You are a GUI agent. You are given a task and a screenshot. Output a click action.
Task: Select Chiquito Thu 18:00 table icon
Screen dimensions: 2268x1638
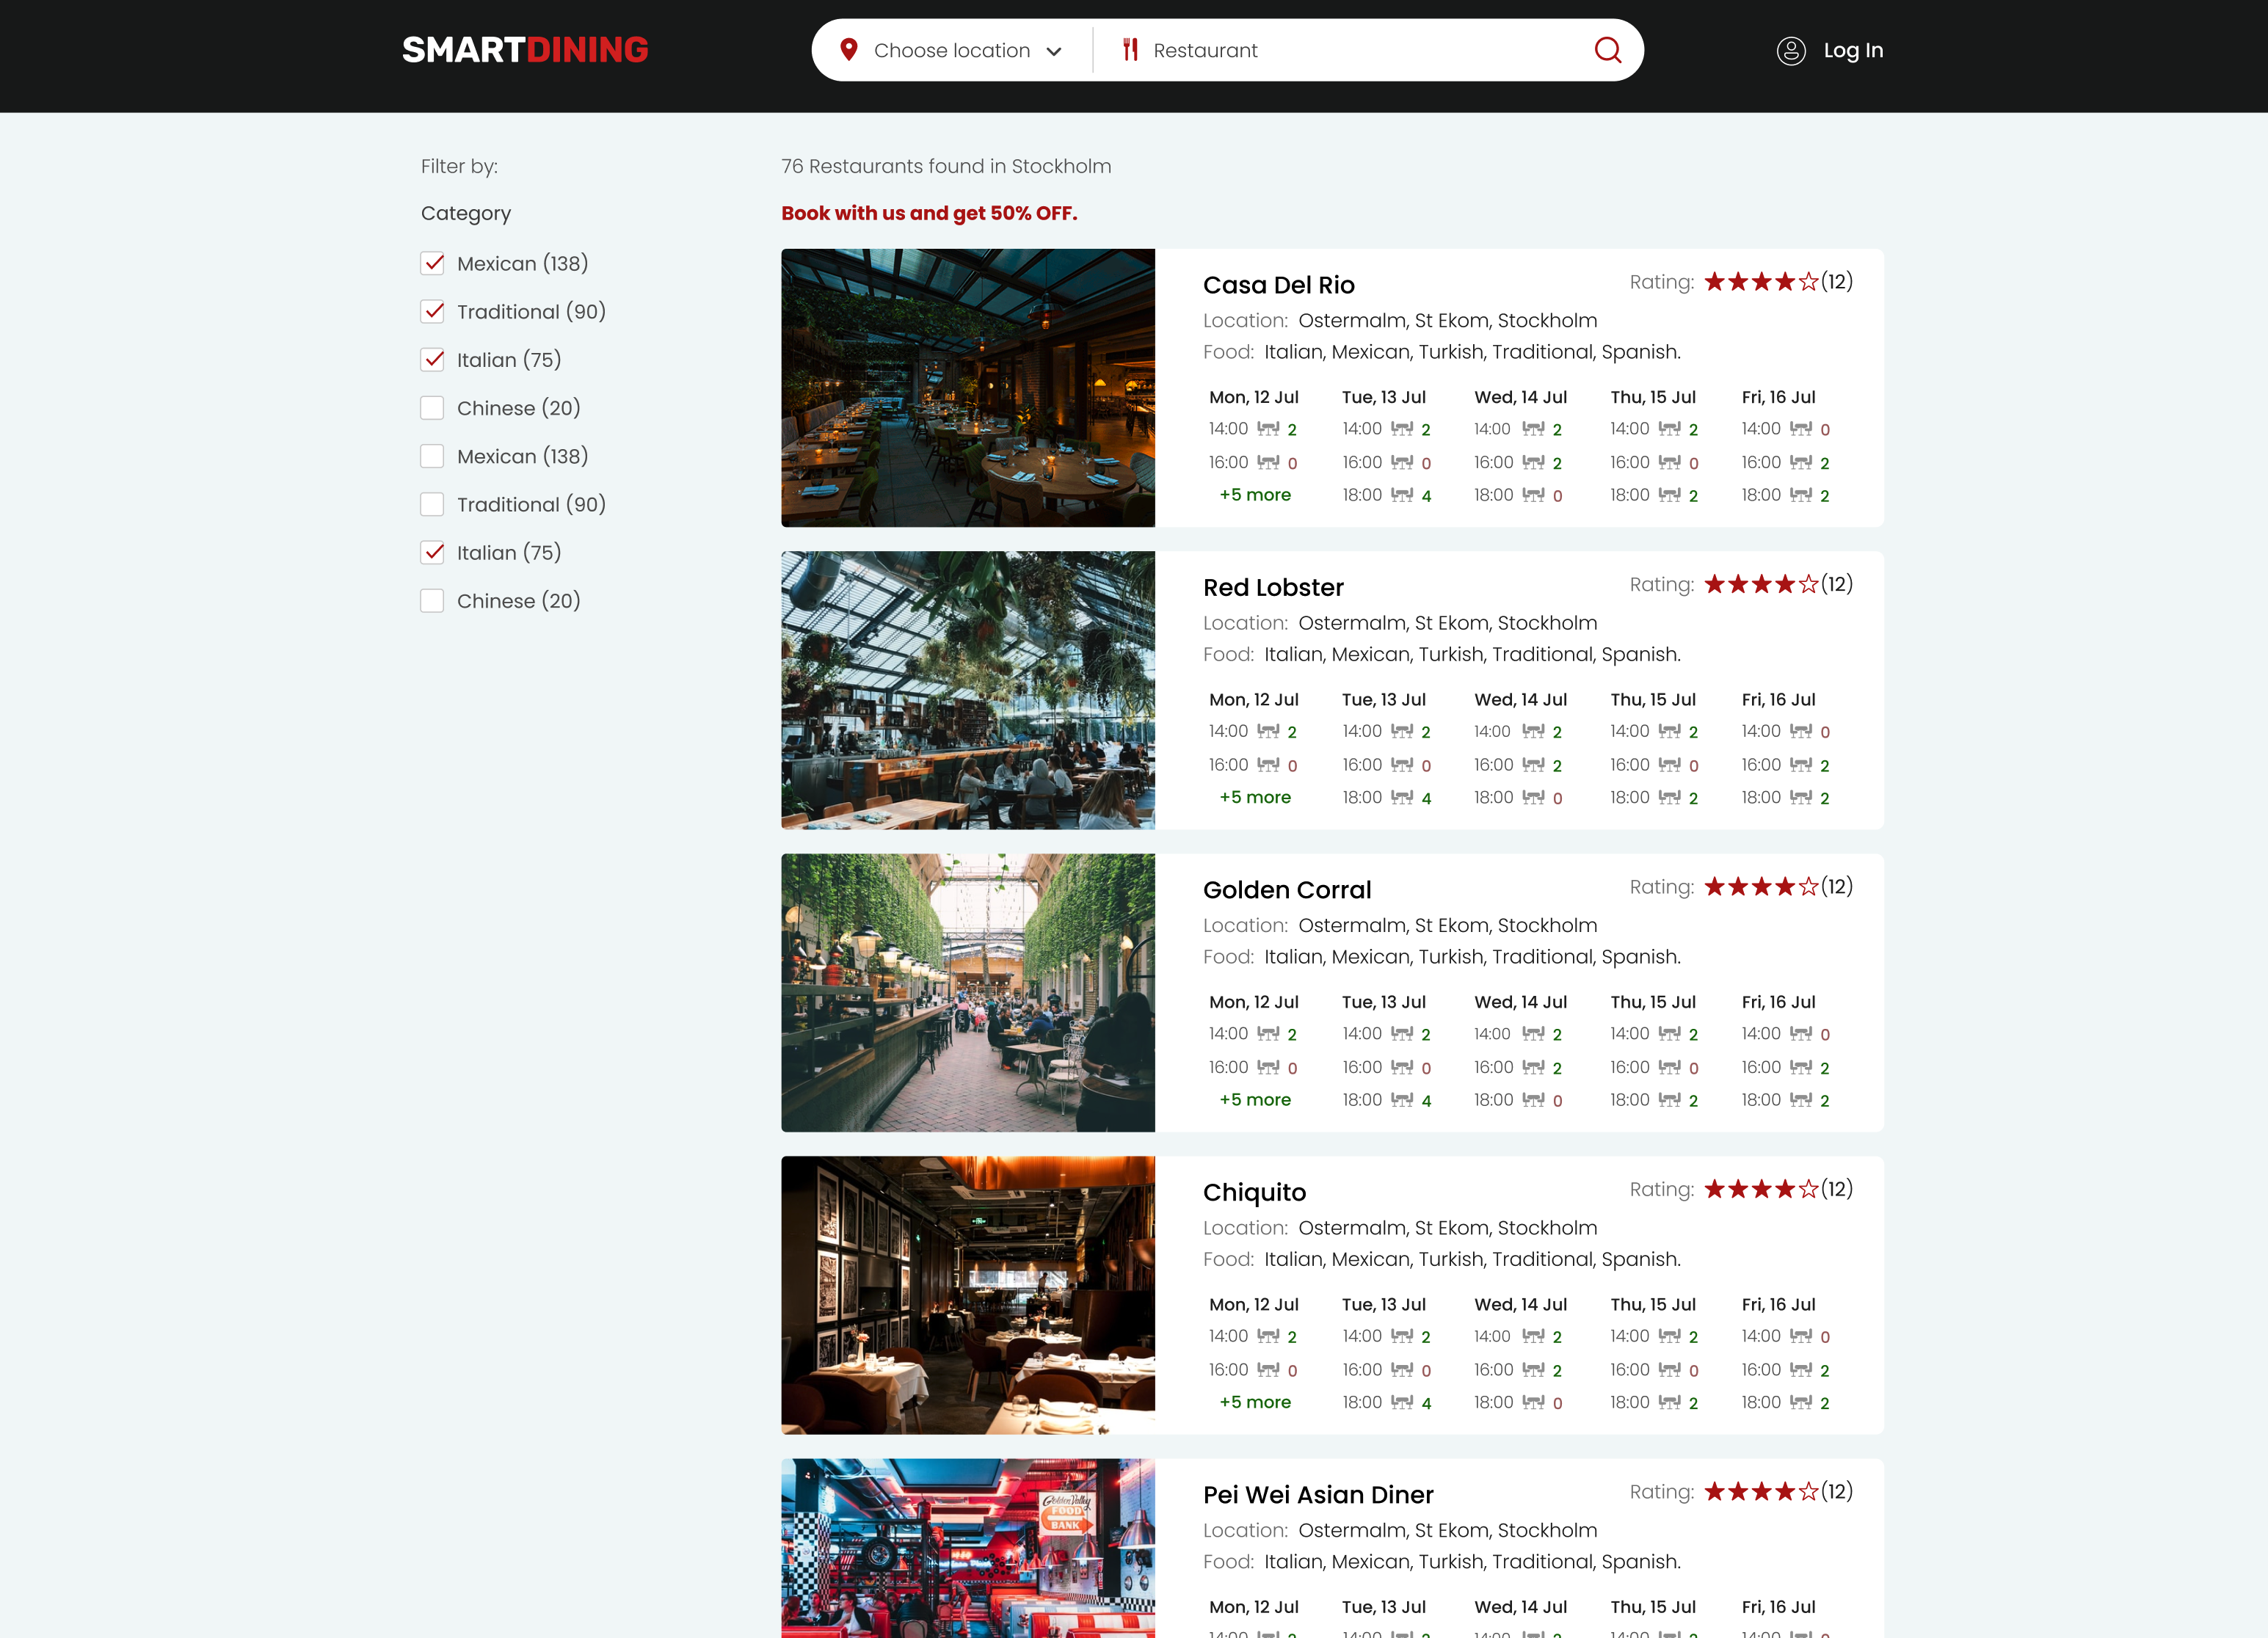tap(1669, 1402)
